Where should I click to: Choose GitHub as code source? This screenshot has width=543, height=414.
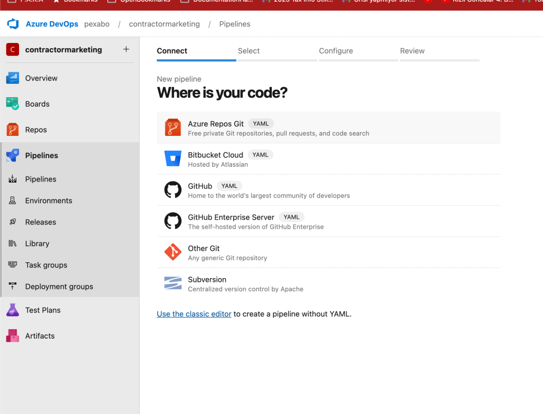(x=329, y=190)
